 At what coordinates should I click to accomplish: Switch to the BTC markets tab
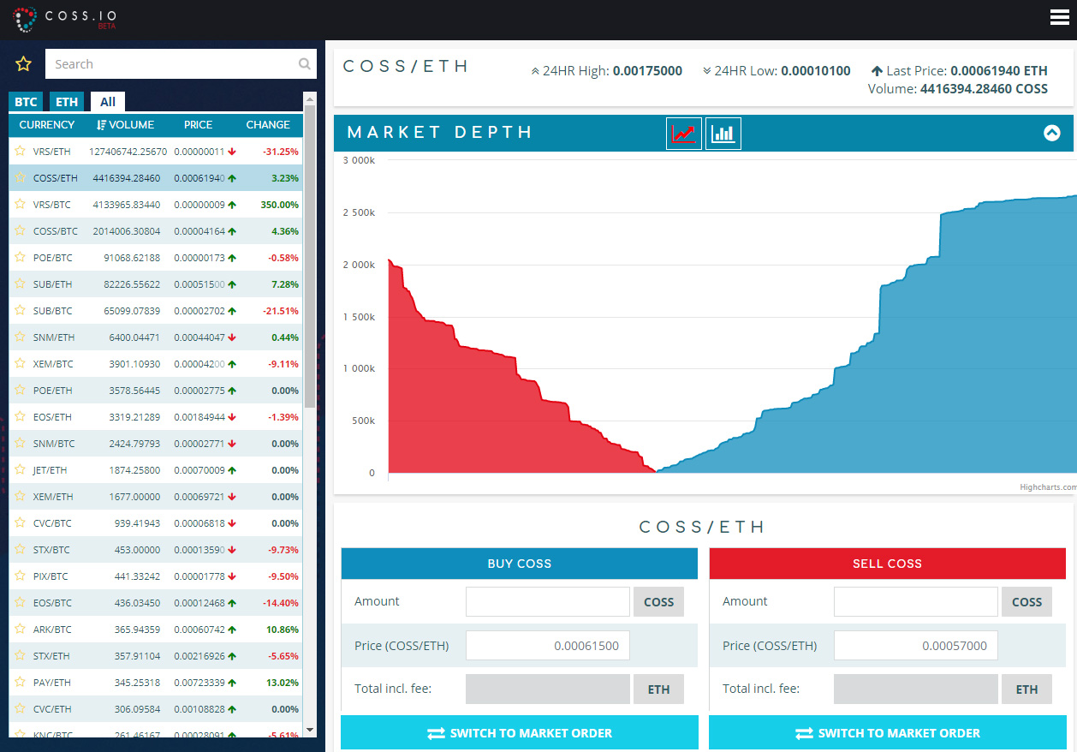tap(26, 102)
